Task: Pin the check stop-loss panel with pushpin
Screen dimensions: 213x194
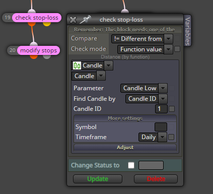Action: coord(85,19)
